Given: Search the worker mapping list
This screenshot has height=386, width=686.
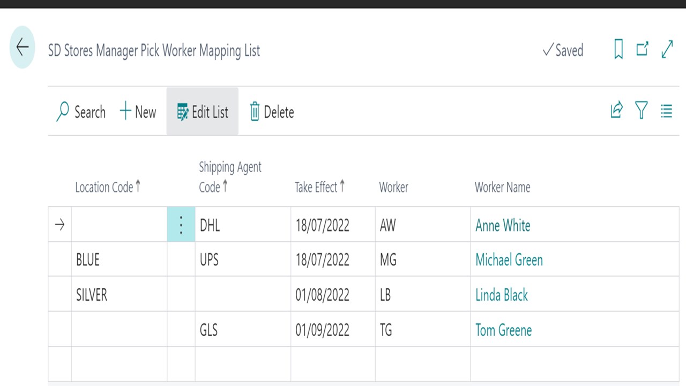Looking at the screenshot, I should (81, 112).
